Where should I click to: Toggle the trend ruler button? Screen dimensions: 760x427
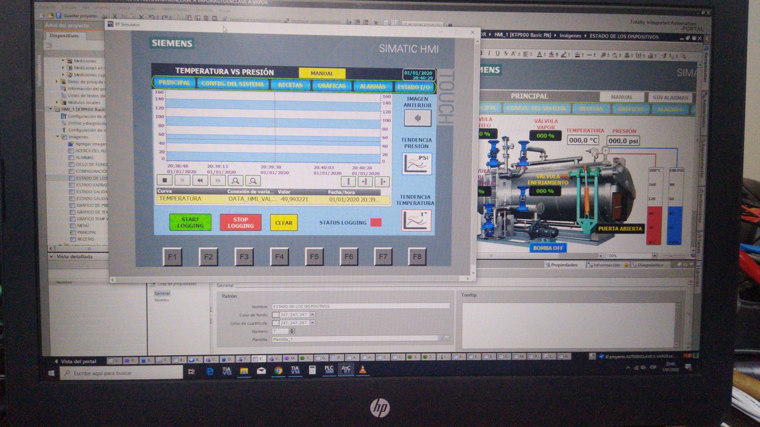coord(348,181)
